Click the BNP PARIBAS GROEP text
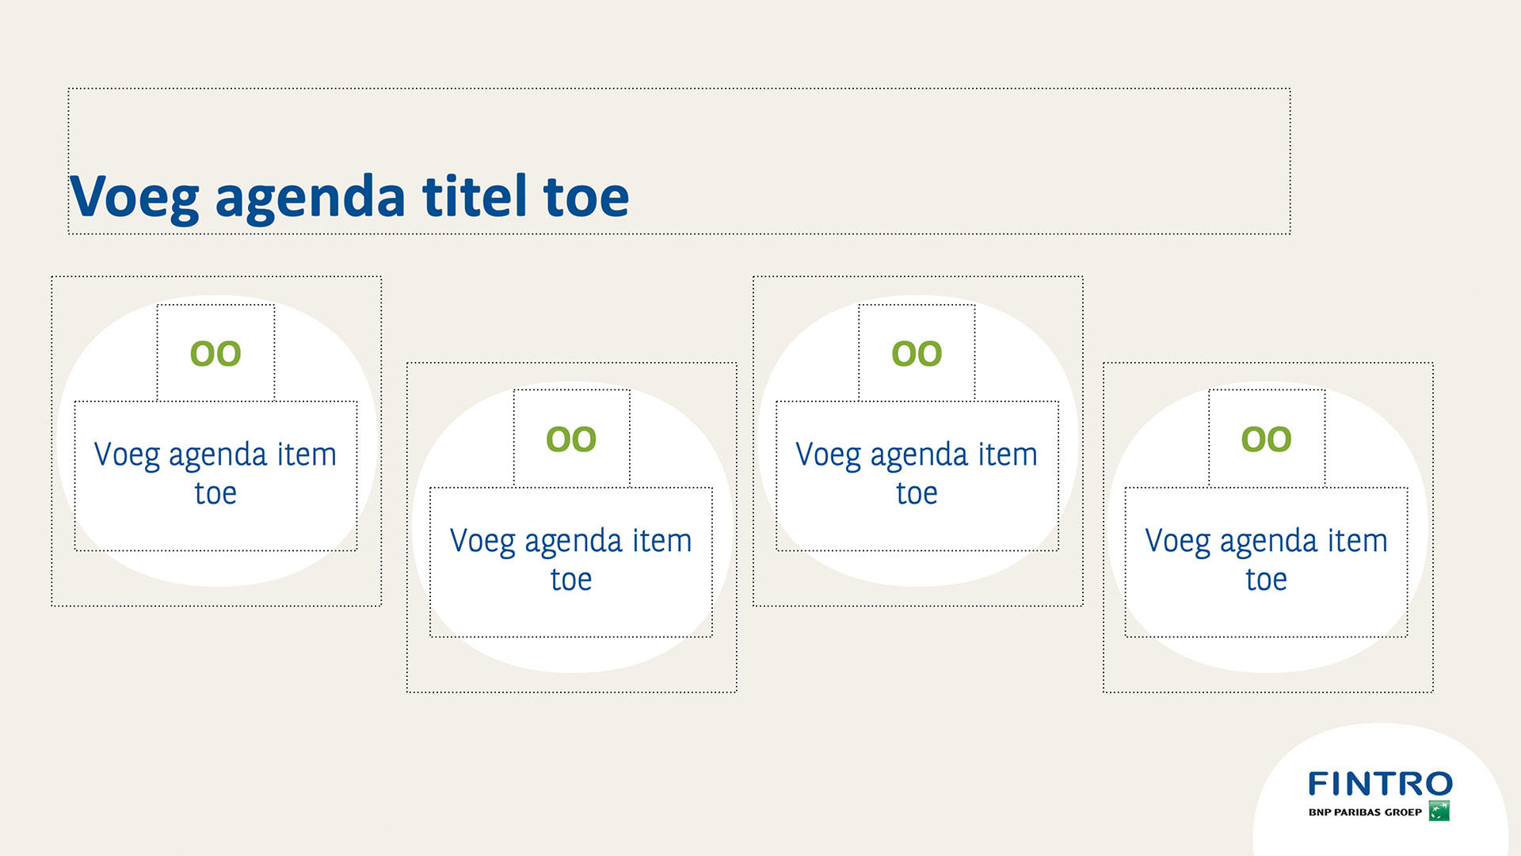This screenshot has width=1521, height=856. pyautogui.click(x=1365, y=812)
